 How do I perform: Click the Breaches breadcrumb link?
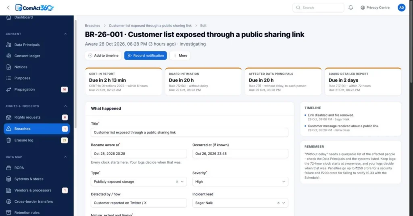point(92,26)
